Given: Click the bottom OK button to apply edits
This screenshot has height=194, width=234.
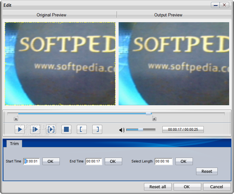Looking at the screenshot, I should click(x=187, y=187).
